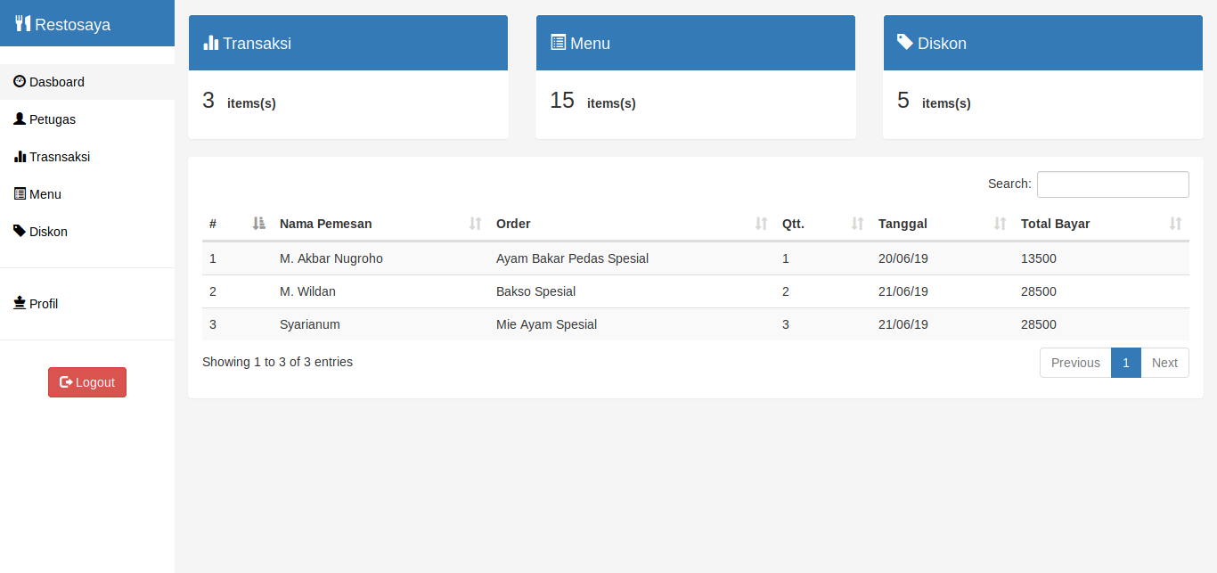Navigate to the Profil page
The width and height of the screenshot is (1217, 573).
[41, 303]
